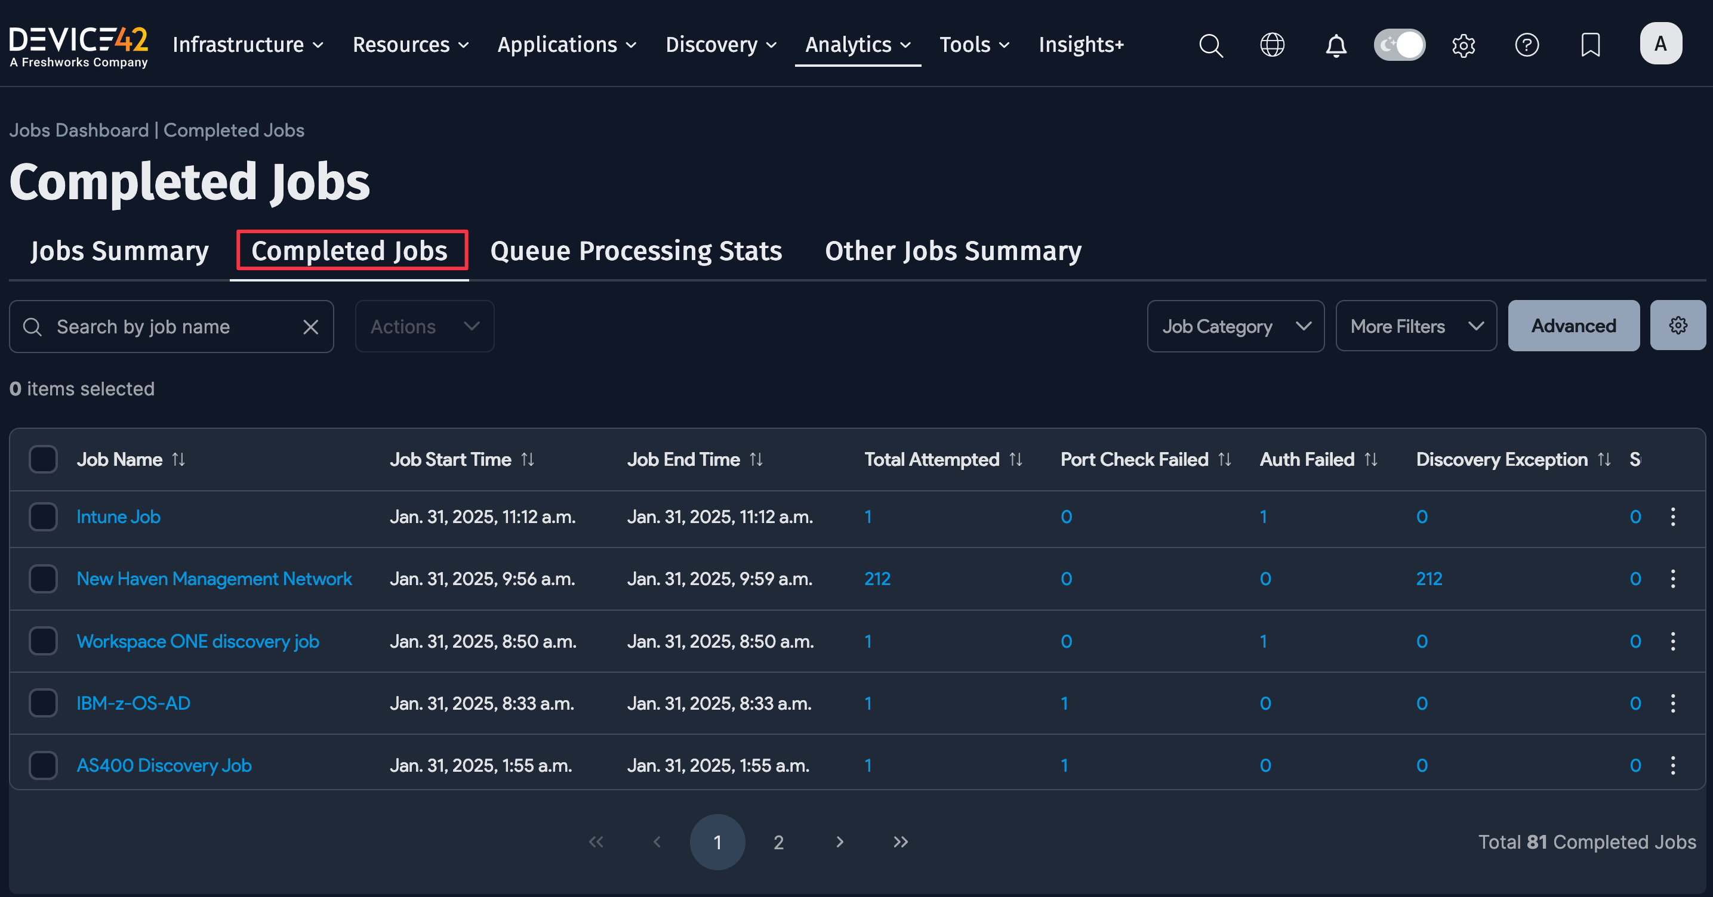Switch to the Queue Processing Stats tab
The height and width of the screenshot is (897, 1713).
point(635,250)
